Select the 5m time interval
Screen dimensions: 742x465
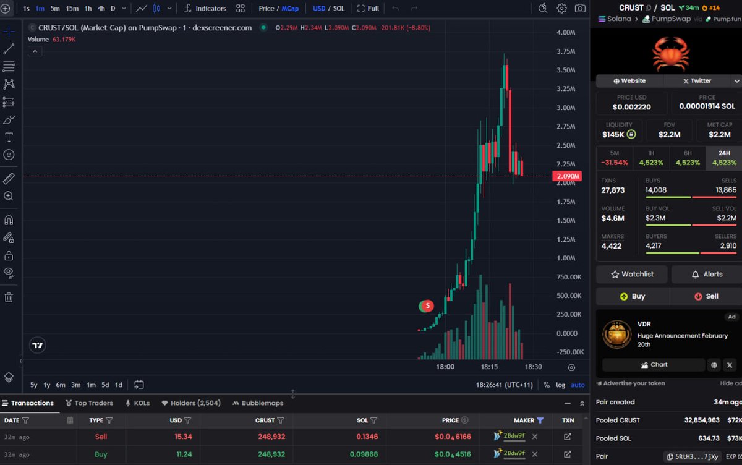55,9
